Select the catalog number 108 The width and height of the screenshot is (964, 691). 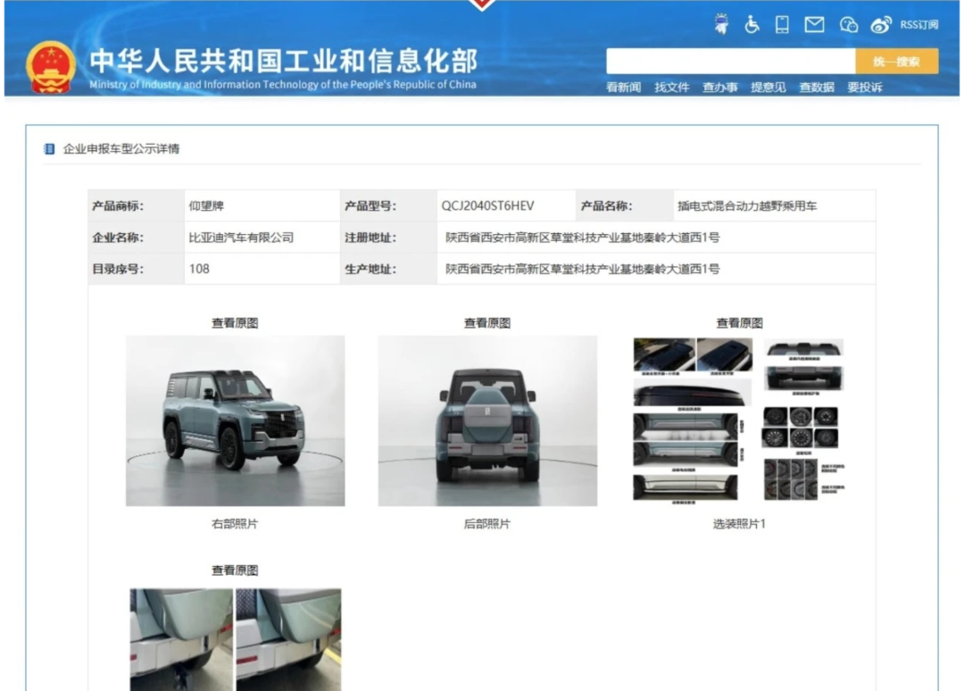(x=199, y=269)
